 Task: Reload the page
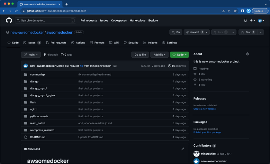tap(16, 11)
